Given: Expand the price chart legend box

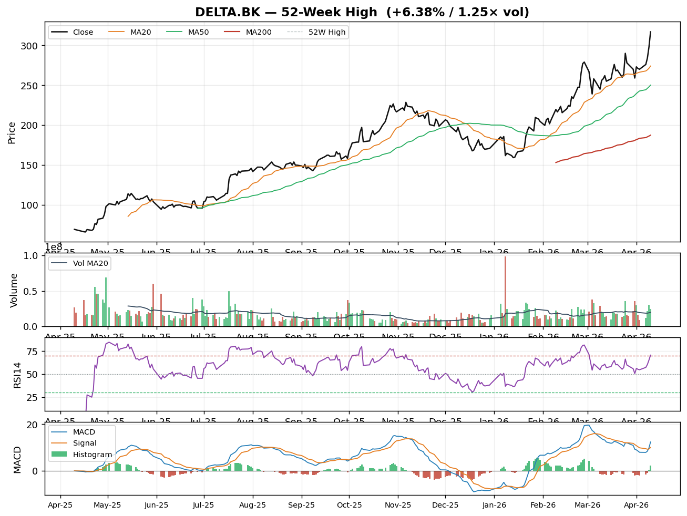Looking at the screenshot, I should click(197, 32).
